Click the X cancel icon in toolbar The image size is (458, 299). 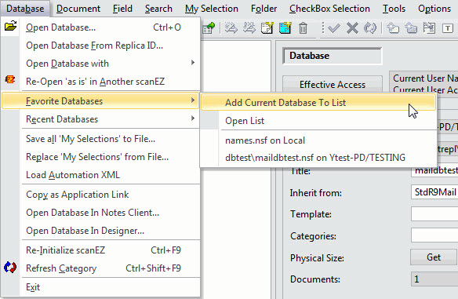[352, 28]
